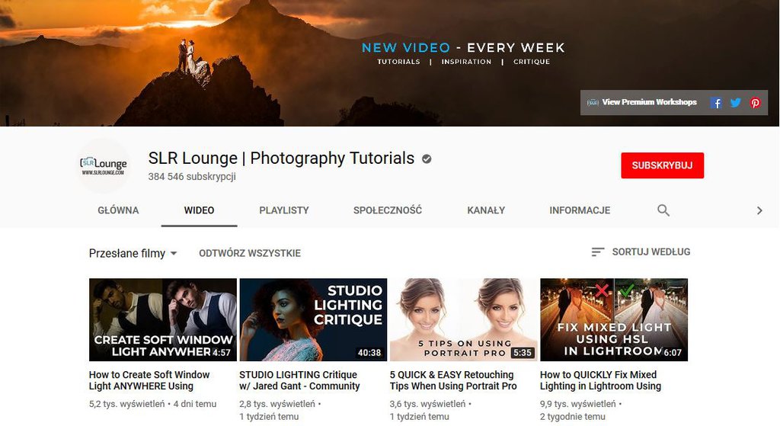This screenshot has width=780, height=426.
Task: Click the SLR Lounge channel avatar
Action: (x=104, y=165)
